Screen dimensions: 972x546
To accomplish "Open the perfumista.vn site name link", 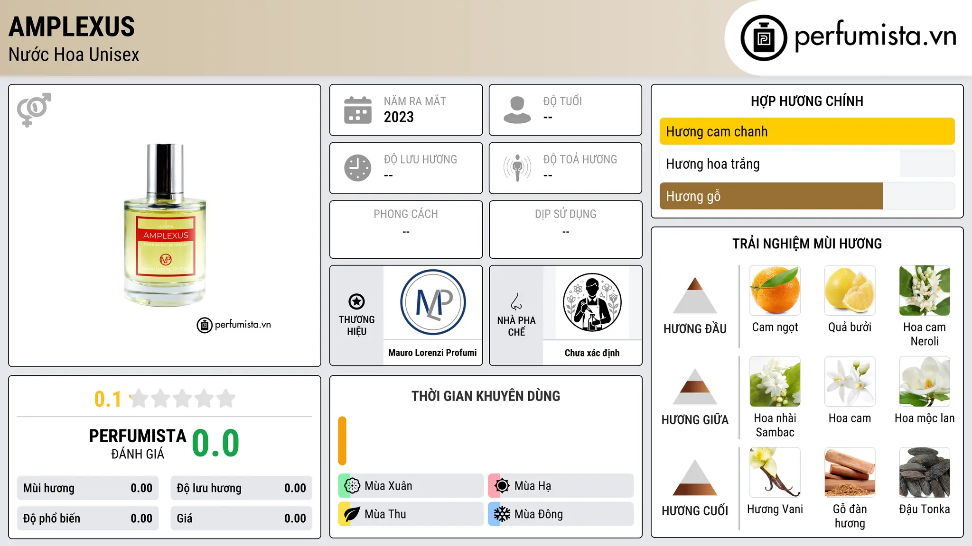I will [876, 36].
